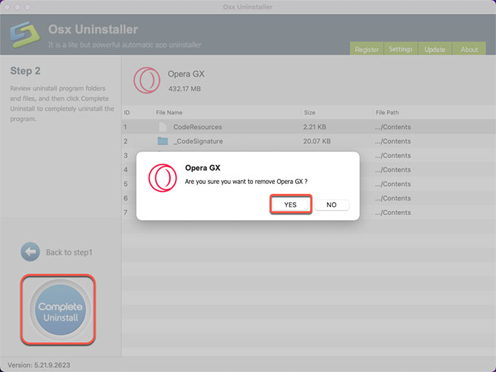
Task: Open the Settings tab
Action: [400, 50]
